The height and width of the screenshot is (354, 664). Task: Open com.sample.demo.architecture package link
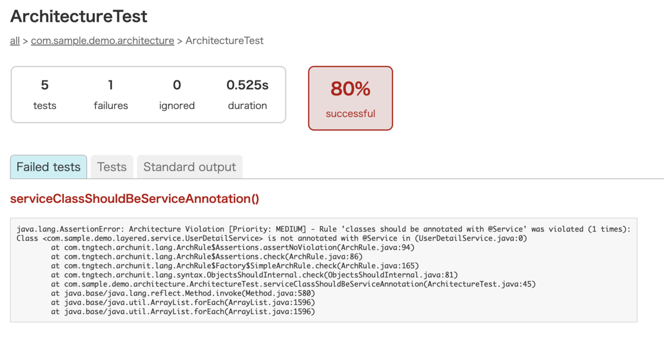click(102, 41)
